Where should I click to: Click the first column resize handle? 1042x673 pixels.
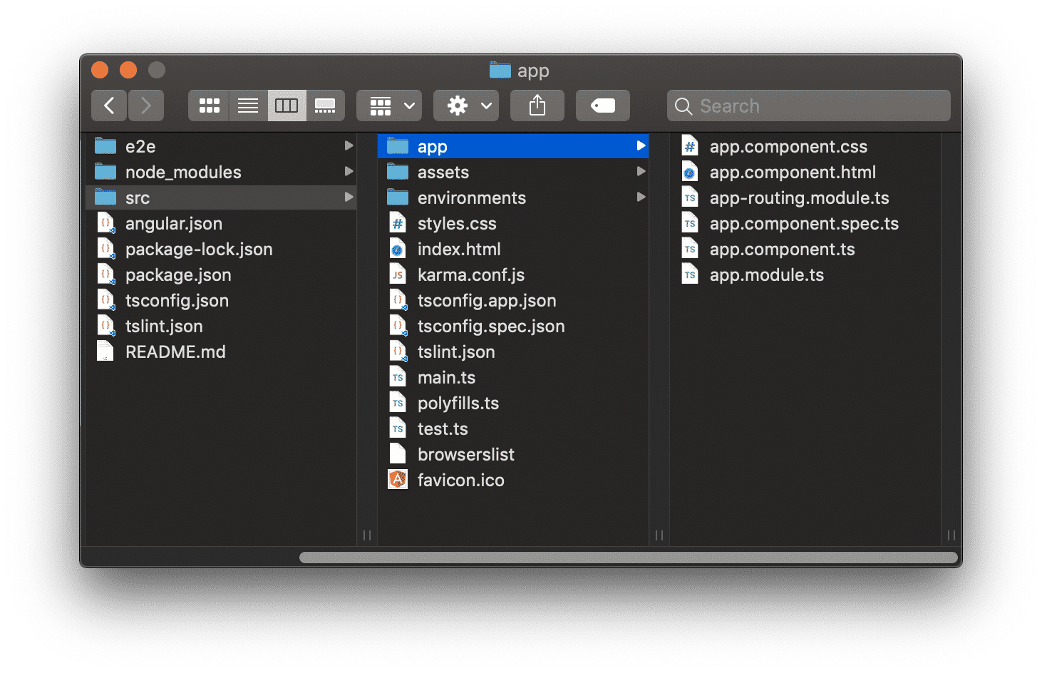coord(367,535)
